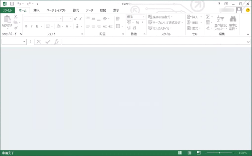Viewport: 252px width, 156px height.
Task: Click the Accounting currency format icon
Action: pyautogui.click(x=129, y=22)
